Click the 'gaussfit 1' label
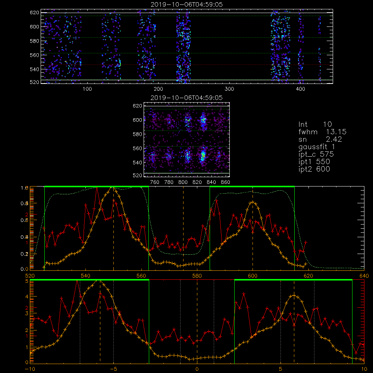373x373 pixels. click(x=317, y=147)
